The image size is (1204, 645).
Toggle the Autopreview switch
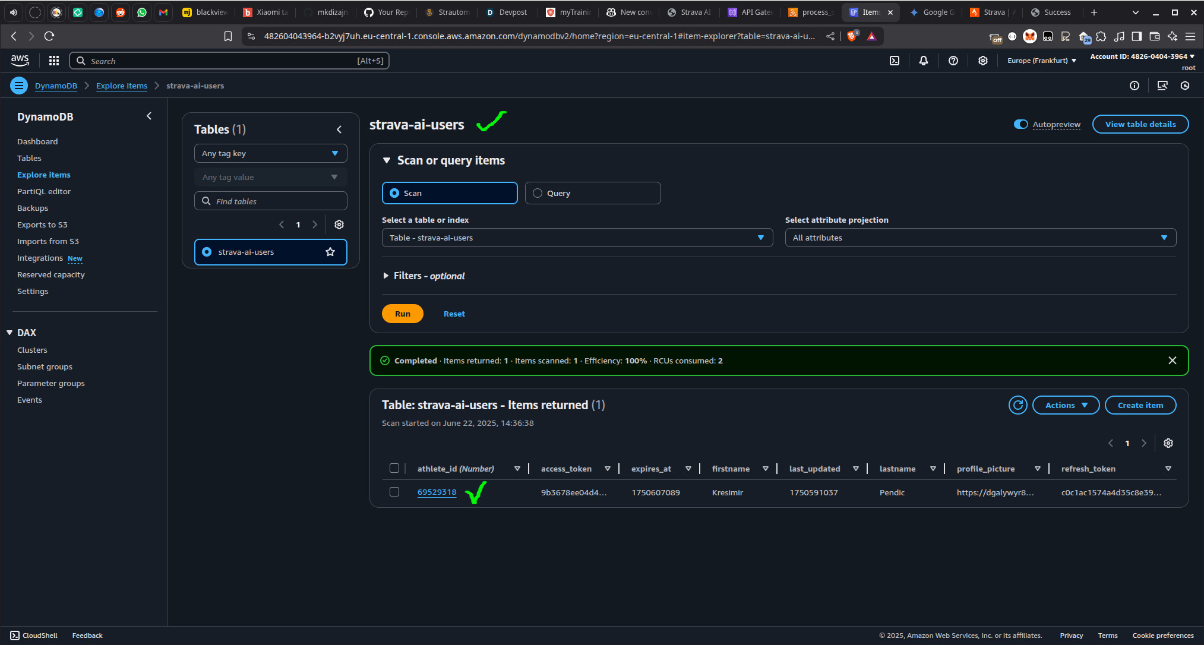[x=1020, y=124]
